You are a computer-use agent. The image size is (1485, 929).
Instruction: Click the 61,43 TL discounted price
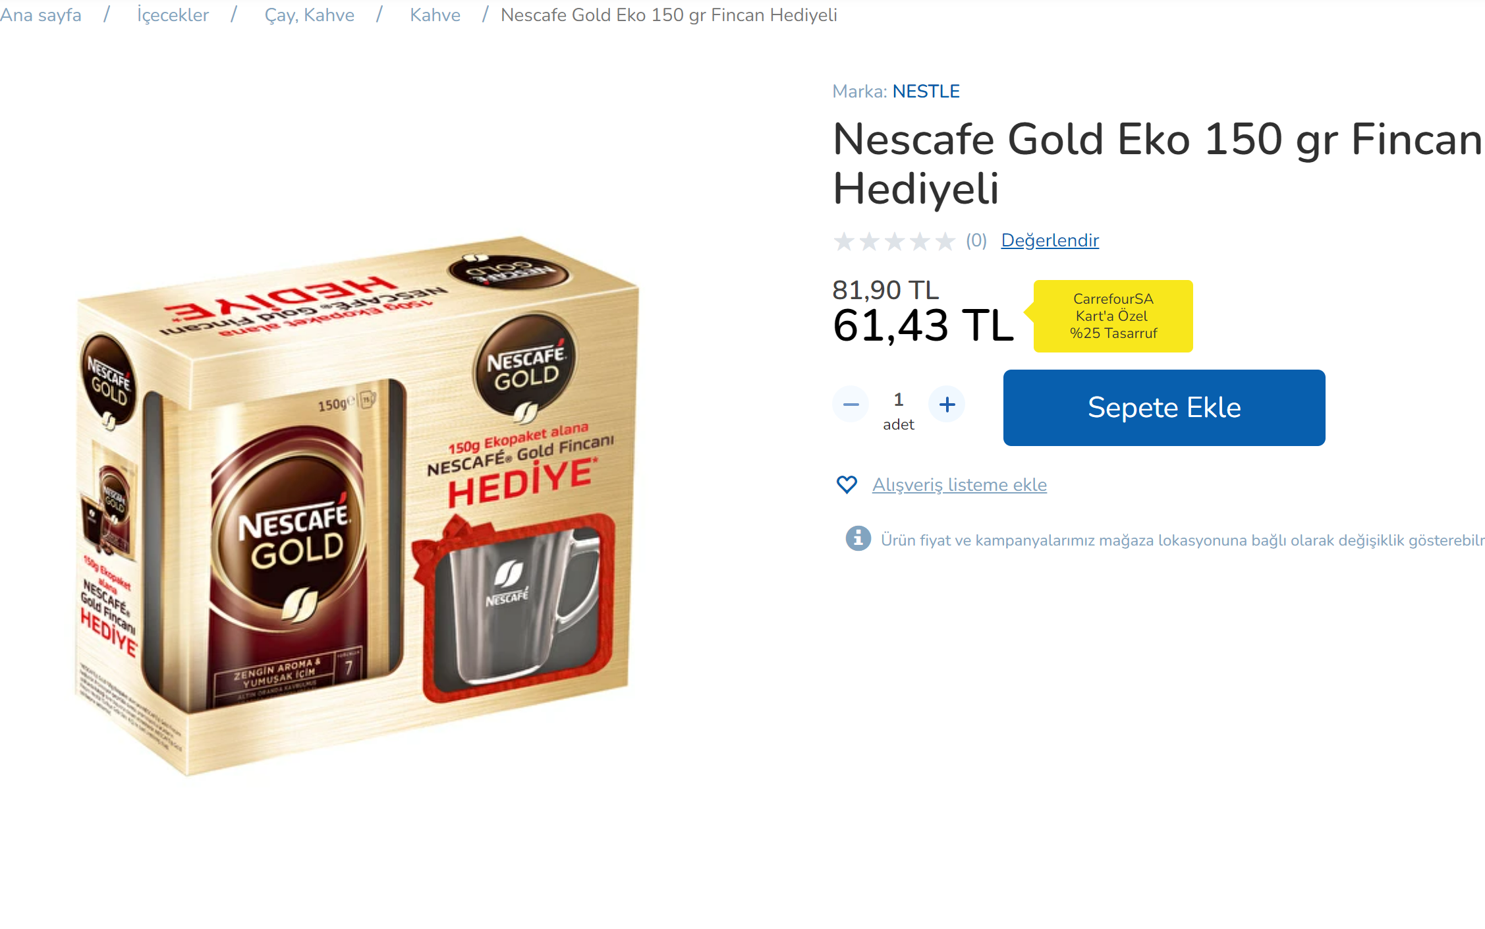[x=922, y=325]
